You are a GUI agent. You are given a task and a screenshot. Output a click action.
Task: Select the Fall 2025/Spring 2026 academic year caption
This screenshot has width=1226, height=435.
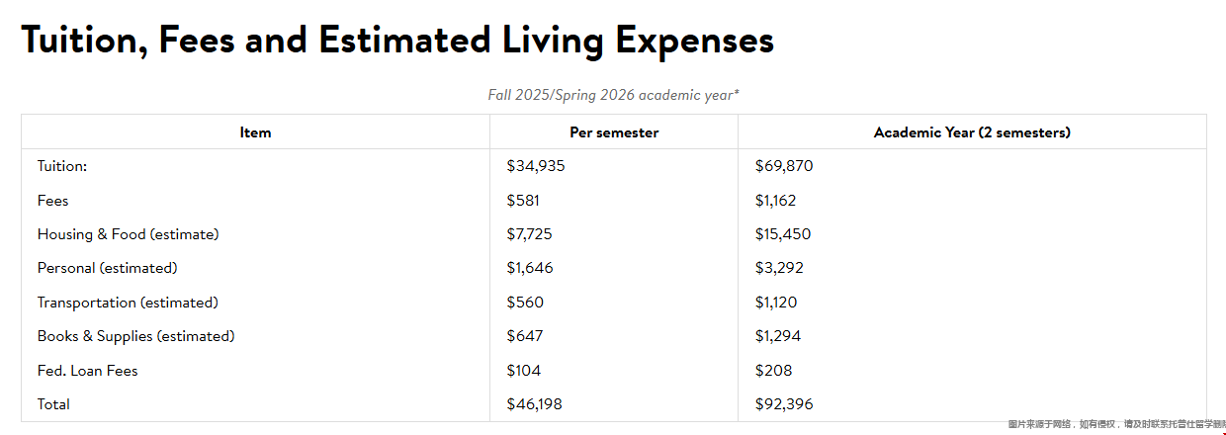pos(613,95)
